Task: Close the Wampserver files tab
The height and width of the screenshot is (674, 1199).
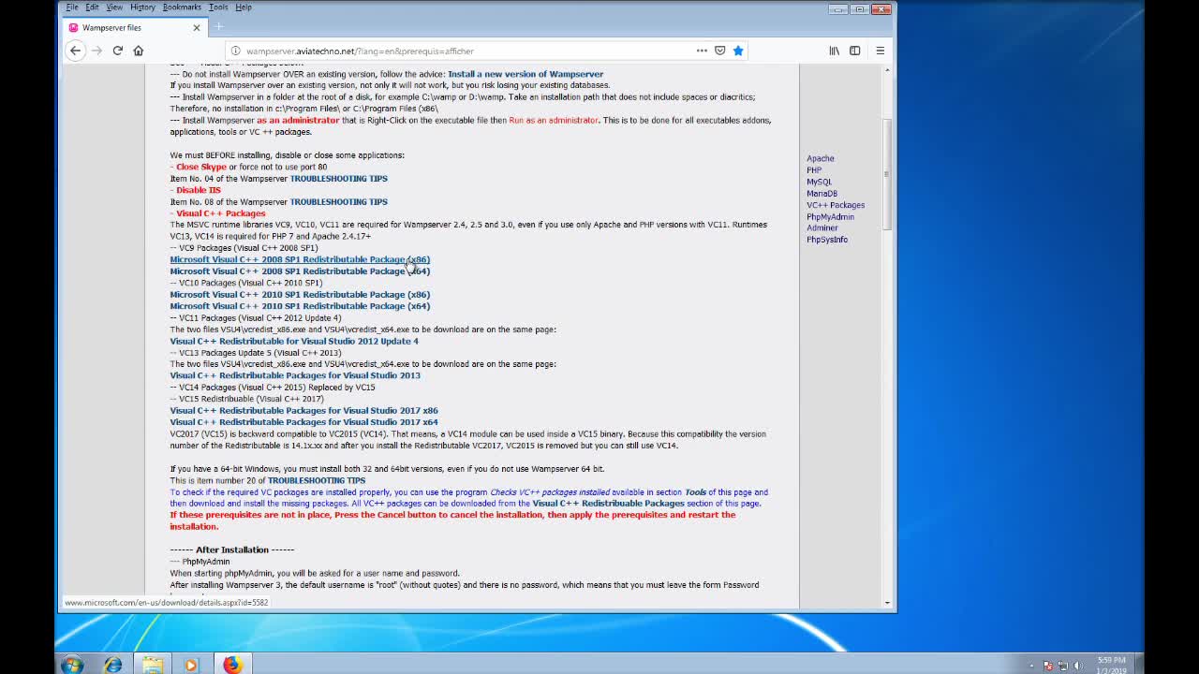Action: pos(197,27)
